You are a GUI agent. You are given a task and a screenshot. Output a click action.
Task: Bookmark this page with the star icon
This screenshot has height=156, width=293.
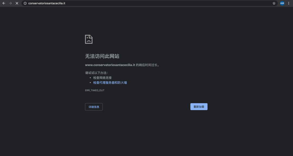coord(274,3)
